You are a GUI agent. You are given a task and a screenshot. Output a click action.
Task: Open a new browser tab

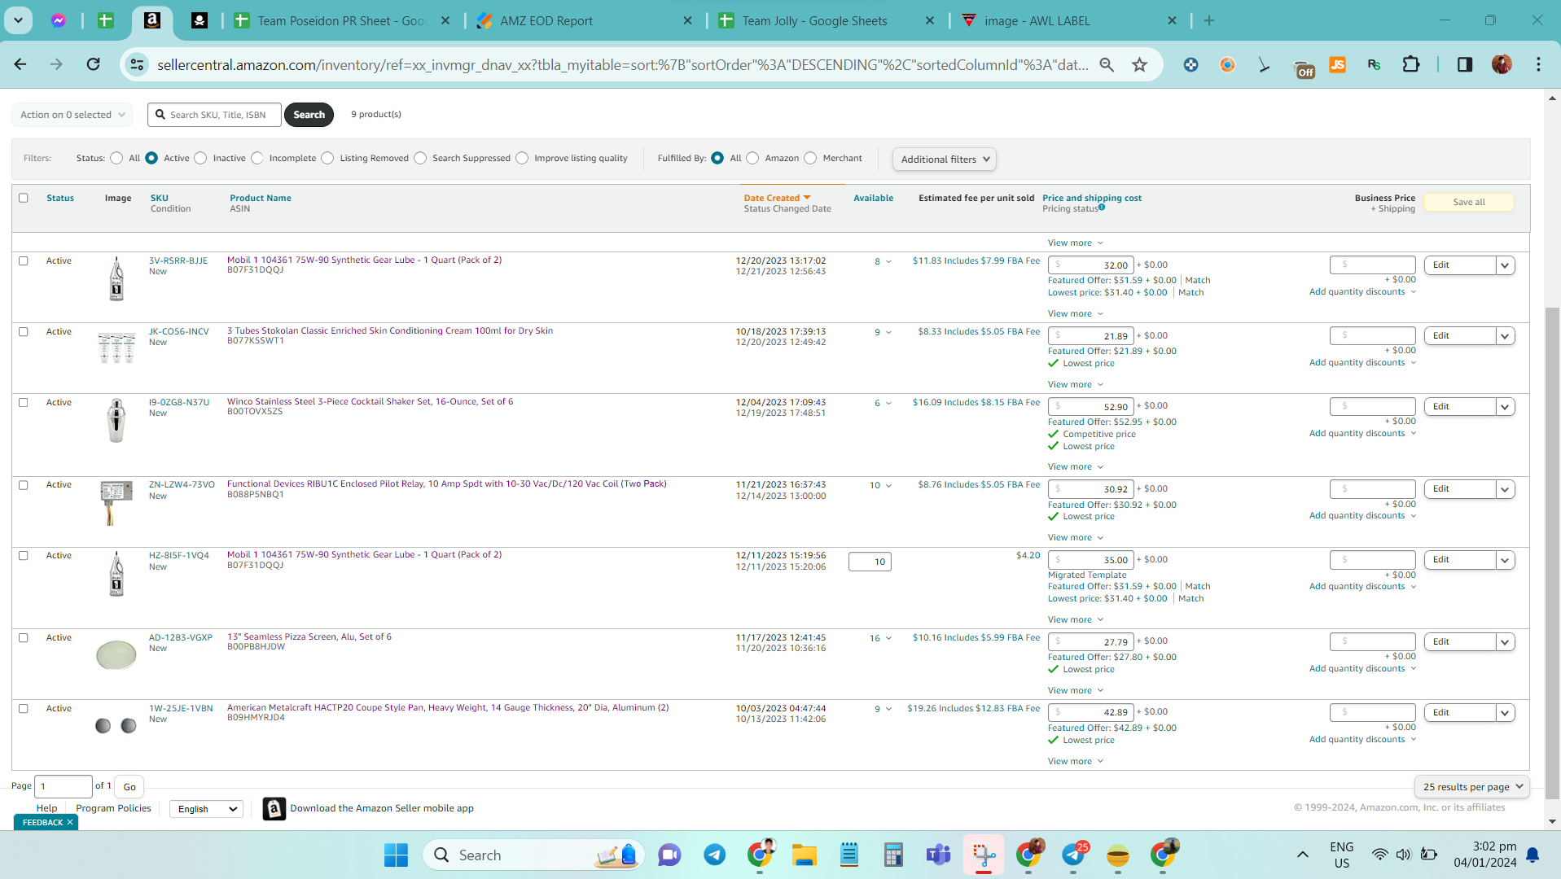tap(1209, 20)
